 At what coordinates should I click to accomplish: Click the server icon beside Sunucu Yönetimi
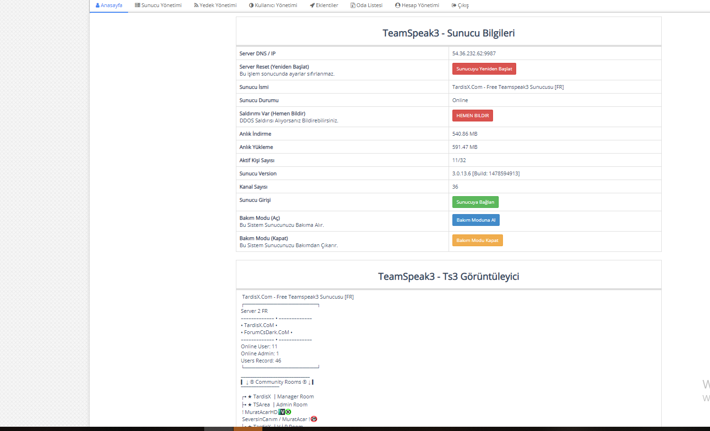[x=138, y=5]
